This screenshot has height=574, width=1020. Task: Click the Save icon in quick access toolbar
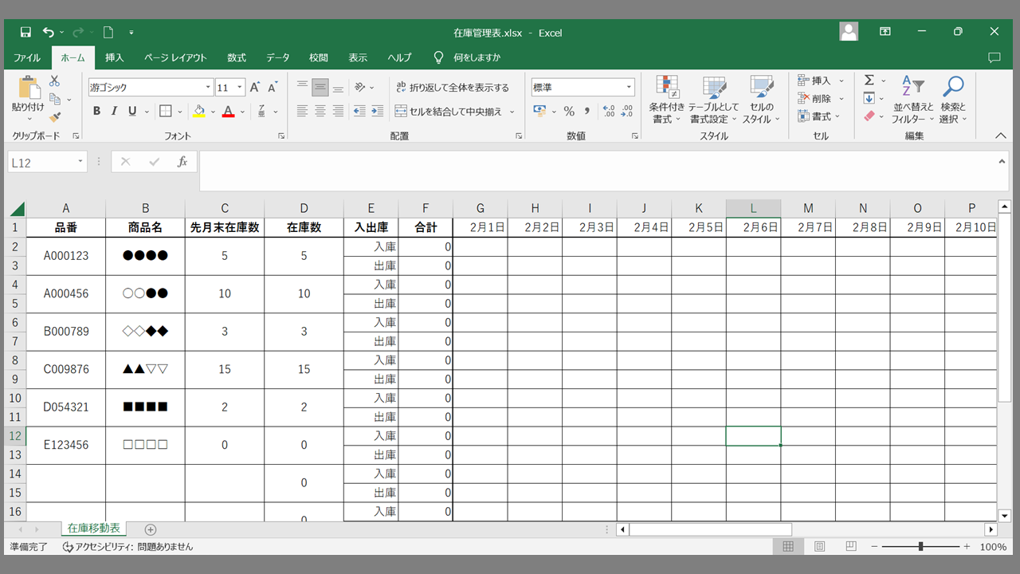(x=25, y=33)
